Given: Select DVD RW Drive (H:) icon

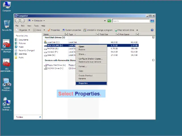Looking at the screenshot, I should [45, 68].
